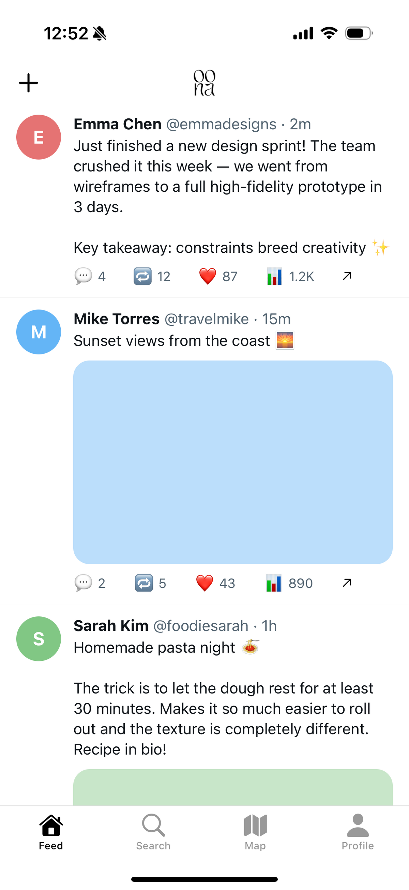This screenshot has width=409, height=890.
Task: Switch to the Search tab
Action: click(153, 831)
